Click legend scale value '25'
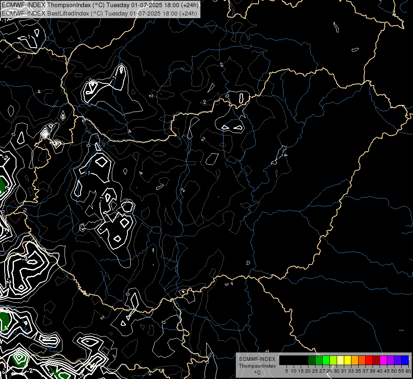This screenshot has width=413, height=379. [x=315, y=371]
